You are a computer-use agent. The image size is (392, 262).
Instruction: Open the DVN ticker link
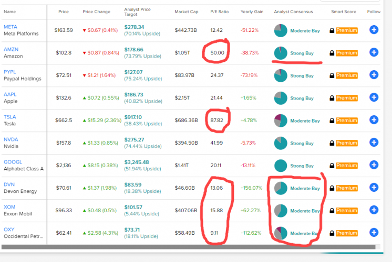pos(9,184)
